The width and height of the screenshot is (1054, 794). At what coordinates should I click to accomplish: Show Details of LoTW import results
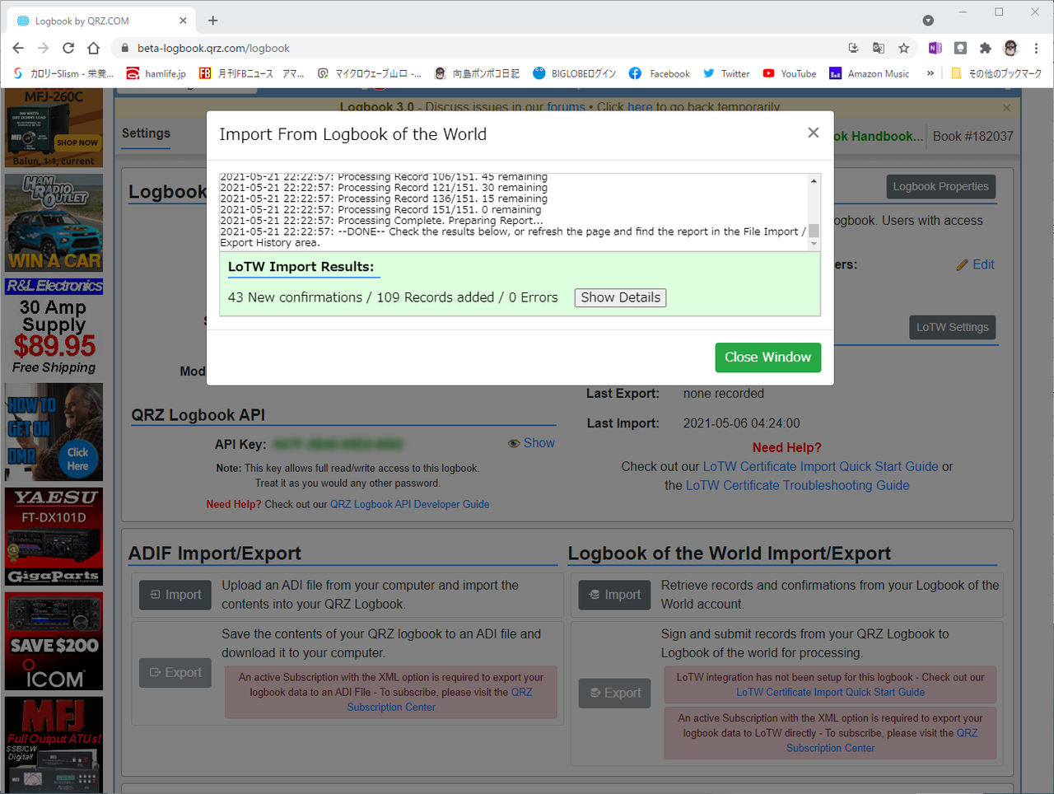point(621,297)
